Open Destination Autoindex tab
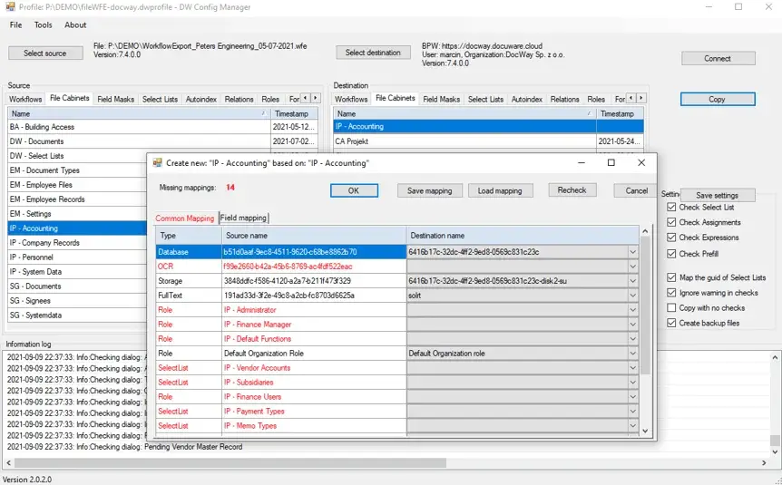The image size is (782, 485). click(527, 99)
